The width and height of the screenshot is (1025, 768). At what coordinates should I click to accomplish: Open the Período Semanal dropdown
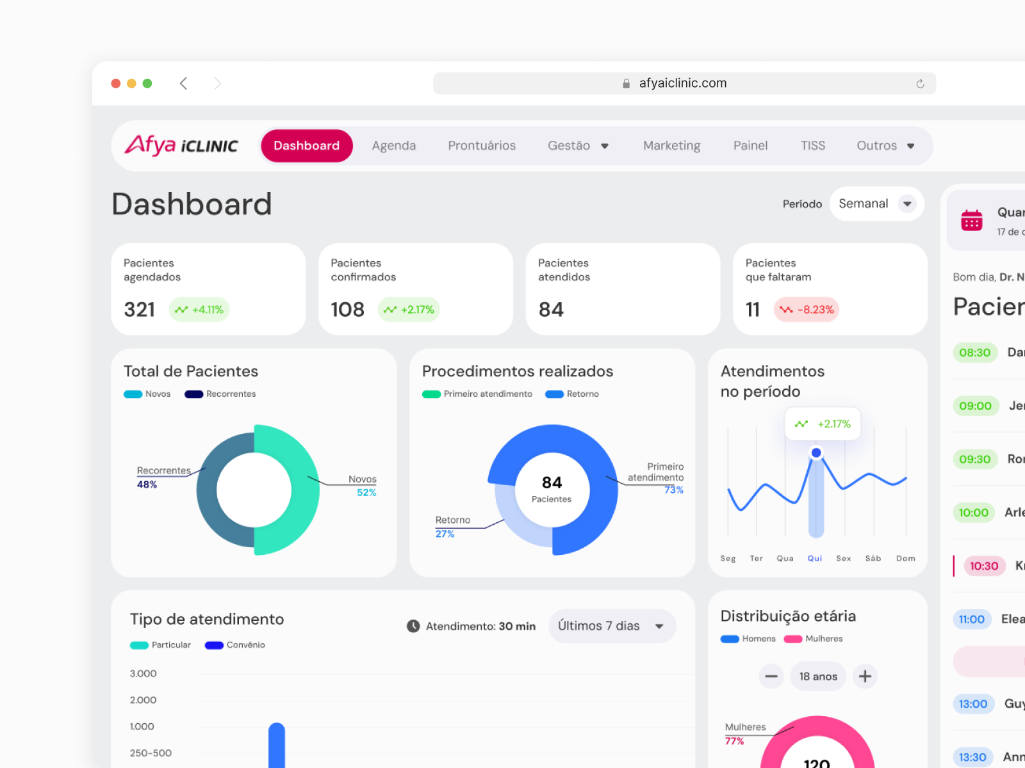pos(876,204)
